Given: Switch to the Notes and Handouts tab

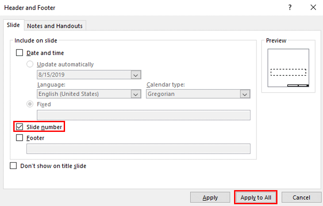Looking at the screenshot, I should click(x=55, y=26).
